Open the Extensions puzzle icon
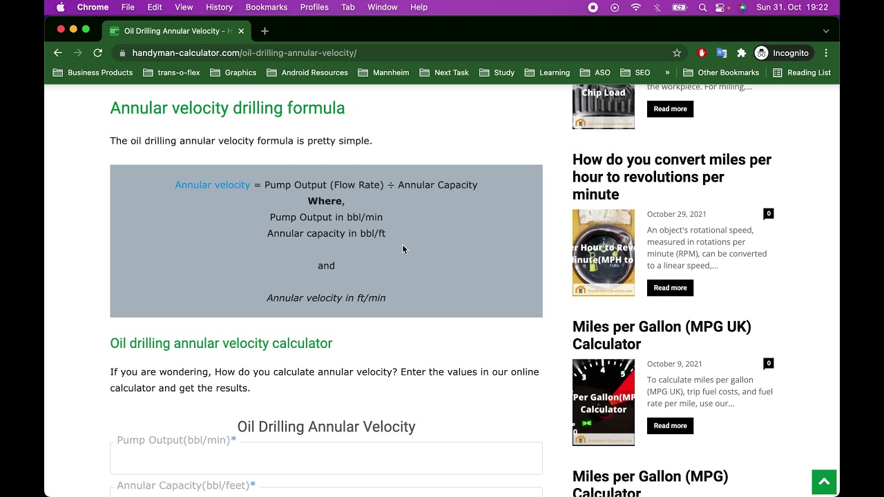This screenshot has width=884, height=497. pos(742,53)
